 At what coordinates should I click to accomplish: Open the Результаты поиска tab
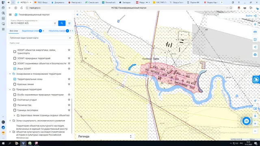click(x=57, y=31)
